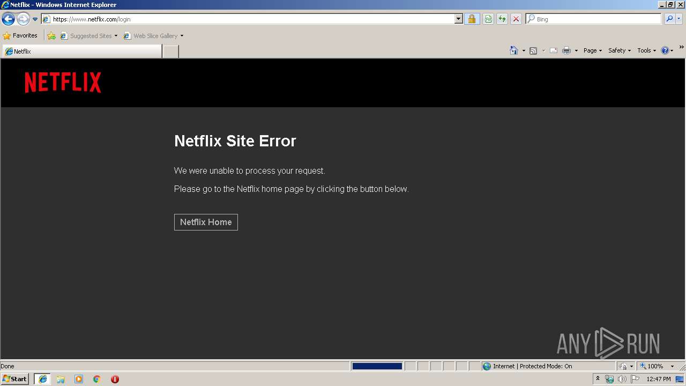Image resolution: width=686 pixels, height=386 pixels.
Task: Click the Back navigation arrow
Action: (8, 19)
